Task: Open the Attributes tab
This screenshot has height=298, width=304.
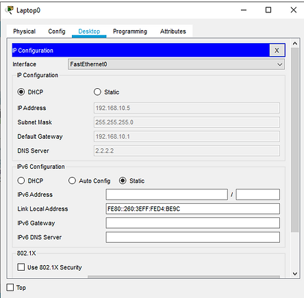Action: (x=173, y=31)
